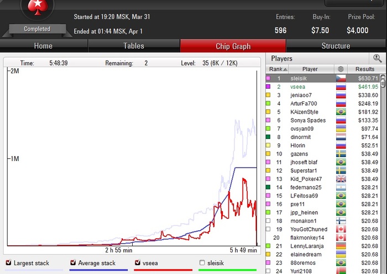The height and width of the screenshot is (274, 387).
Task: Select player row Hlorin
Action: [x=323, y=145]
